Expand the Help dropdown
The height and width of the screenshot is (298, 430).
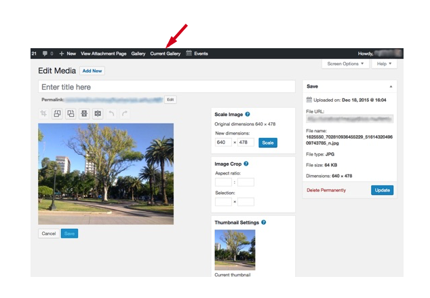[x=384, y=64]
